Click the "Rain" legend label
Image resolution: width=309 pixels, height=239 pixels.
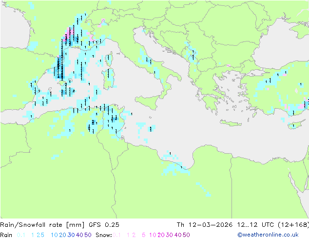6,235
